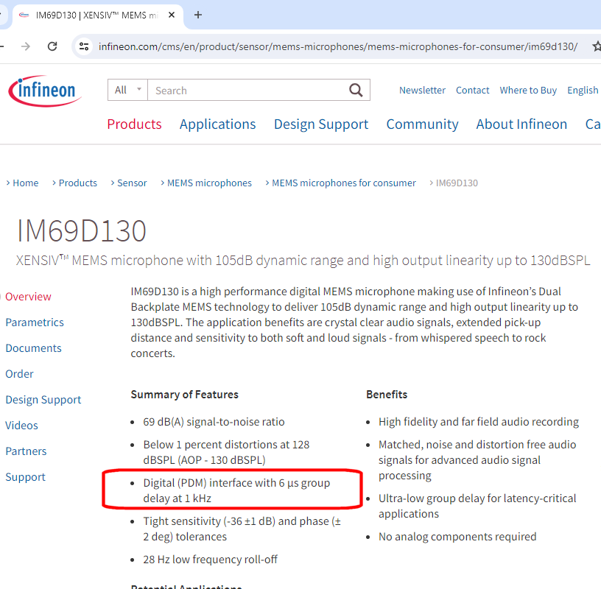Screen dimensions: 601x589
Task: Click 'No analog components required' bullet
Action: 457,537
